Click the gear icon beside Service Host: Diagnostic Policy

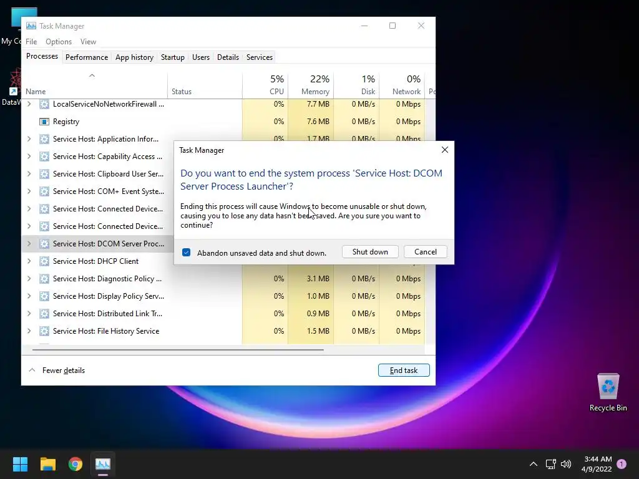coord(44,279)
